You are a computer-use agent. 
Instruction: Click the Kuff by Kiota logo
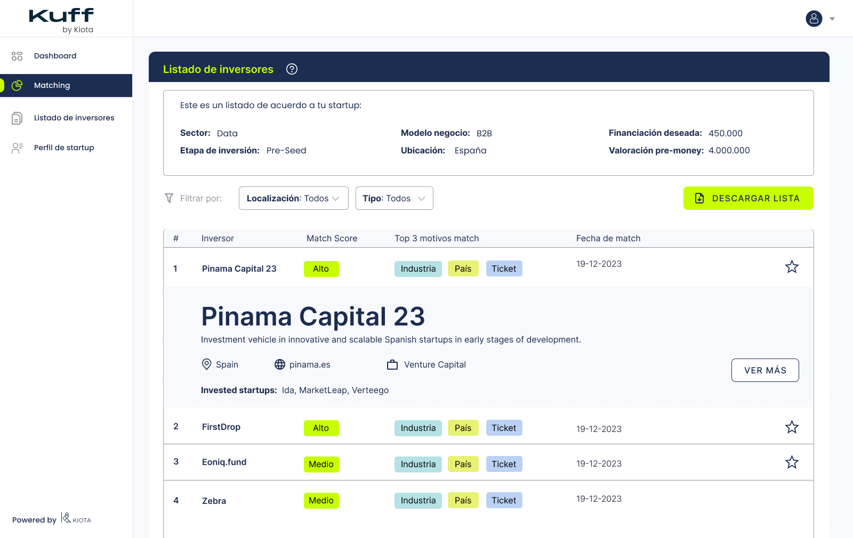(61, 21)
